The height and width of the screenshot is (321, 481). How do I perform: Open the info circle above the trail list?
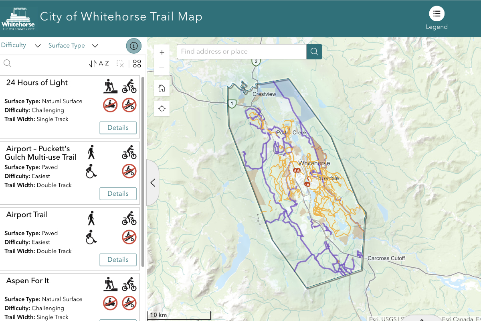(x=133, y=46)
